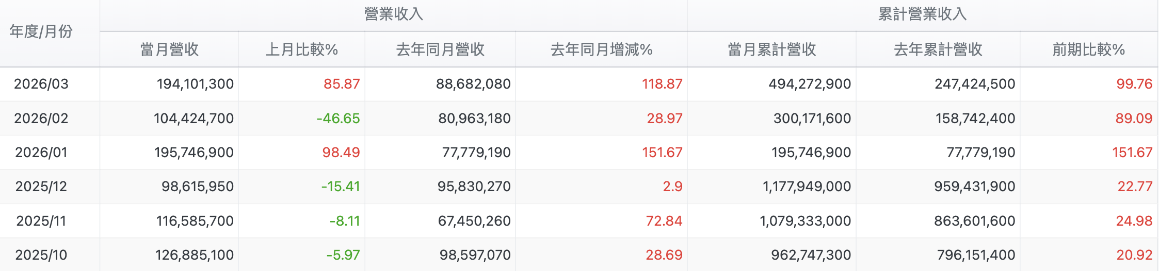The height and width of the screenshot is (271, 1159).
Task: Select the 去年累計營收 column header
Action: point(938,49)
